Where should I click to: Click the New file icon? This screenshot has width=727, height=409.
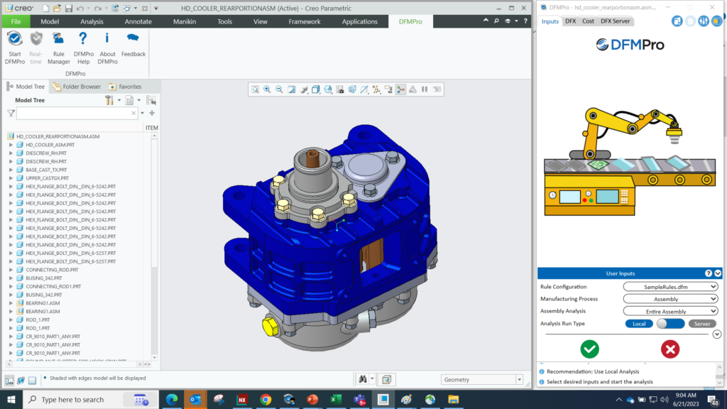coord(45,9)
